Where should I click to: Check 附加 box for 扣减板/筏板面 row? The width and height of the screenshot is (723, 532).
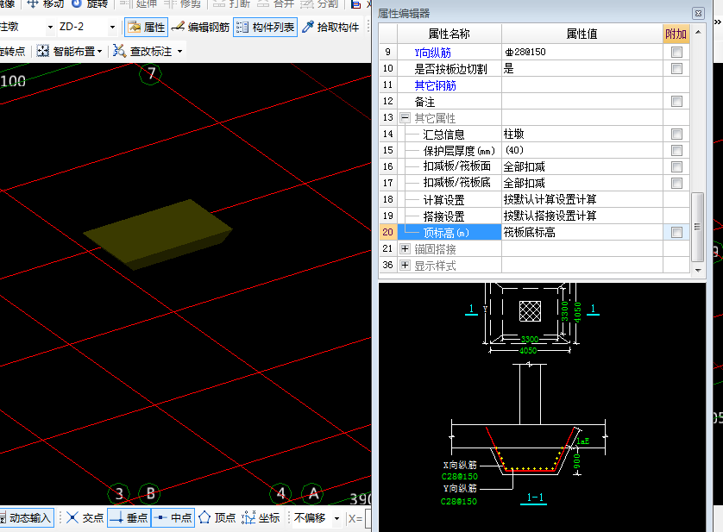(x=676, y=166)
